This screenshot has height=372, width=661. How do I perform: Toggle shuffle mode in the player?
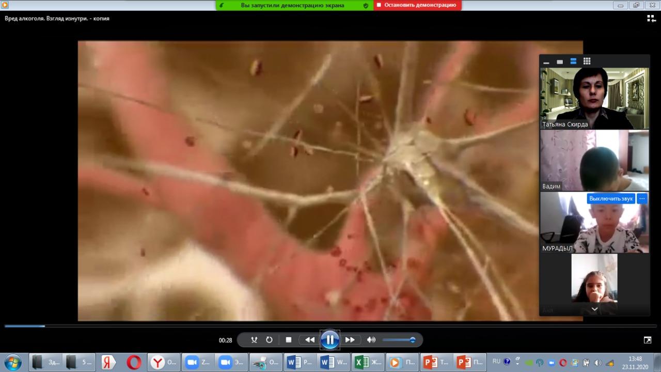(x=254, y=340)
